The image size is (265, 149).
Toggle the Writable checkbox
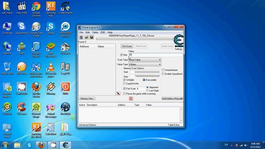[x=124, y=80]
